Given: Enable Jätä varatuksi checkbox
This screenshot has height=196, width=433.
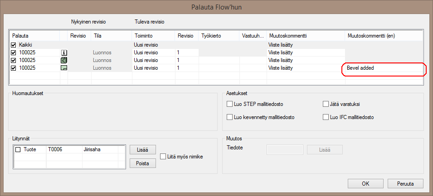Looking at the screenshot, I should [x=326, y=104].
